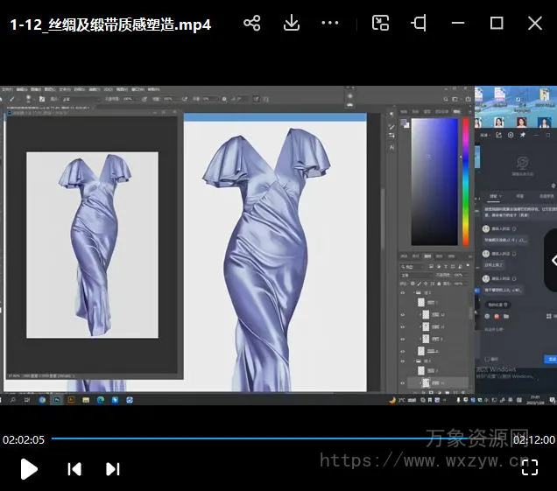Toggle the eye icon of the second layer row
557x491 pixels.
pyautogui.click(x=403, y=304)
